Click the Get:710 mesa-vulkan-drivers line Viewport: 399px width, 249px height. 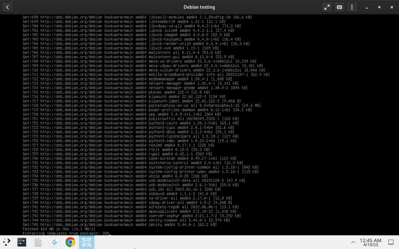144,70
